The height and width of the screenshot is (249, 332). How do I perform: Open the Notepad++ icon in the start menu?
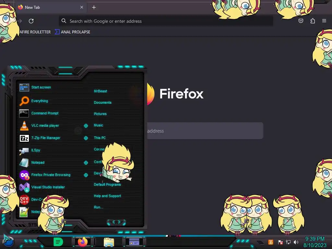(x=24, y=212)
